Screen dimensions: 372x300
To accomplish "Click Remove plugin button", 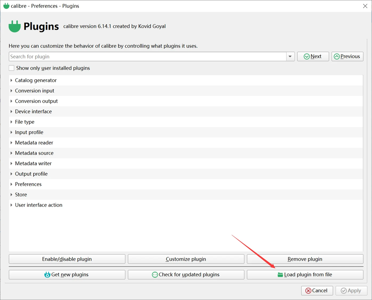I will coord(305,259).
